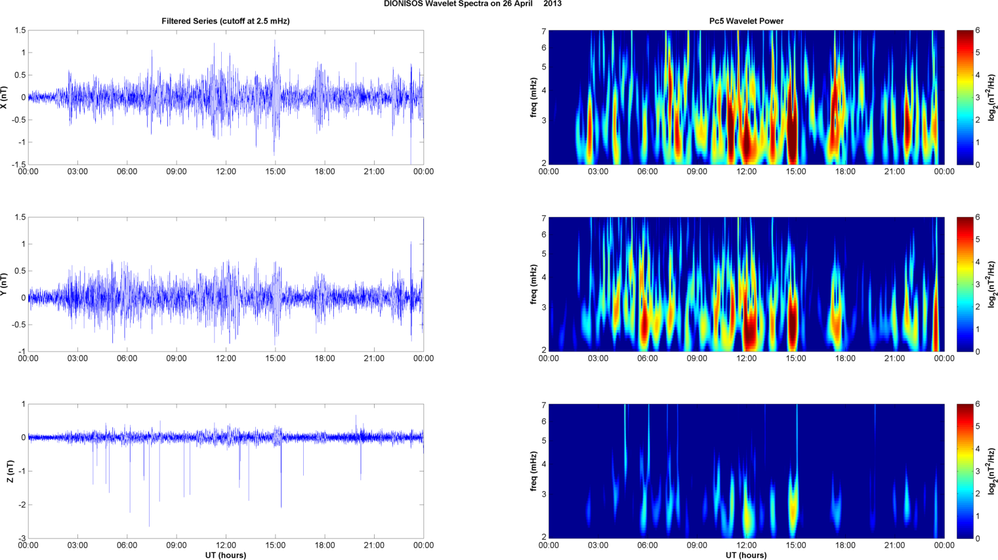Click the 6 value atop the top color bar

click(x=978, y=30)
